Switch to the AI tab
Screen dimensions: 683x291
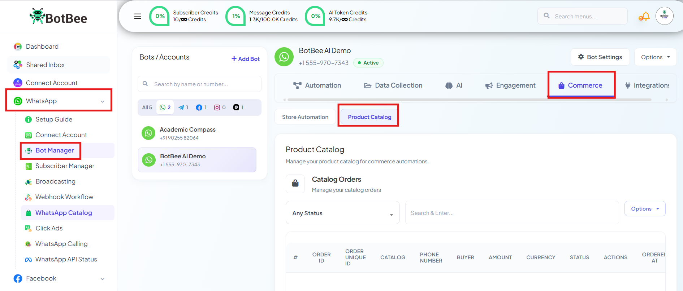(454, 85)
